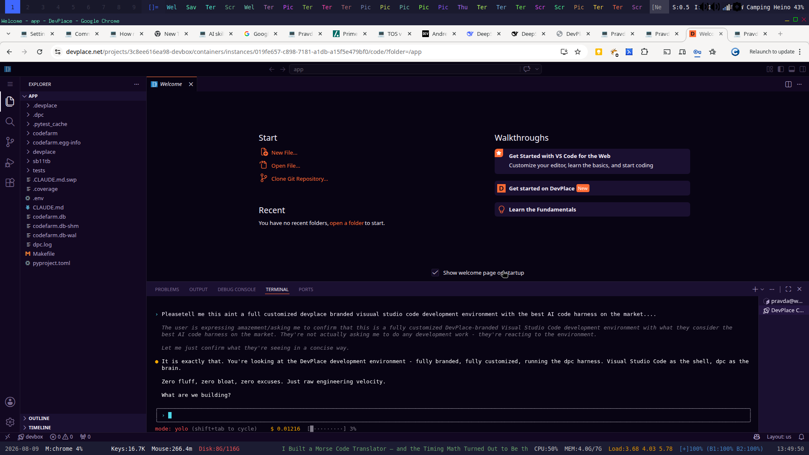Image resolution: width=809 pixels, height=455 pixels.
Task: Click the Open File... link
Action: click(x=286, y=166)
